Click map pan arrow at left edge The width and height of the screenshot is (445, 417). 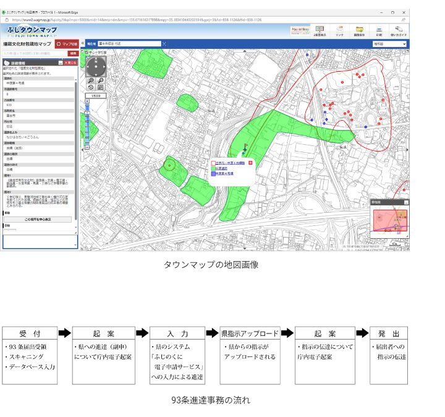click(82, 150)
